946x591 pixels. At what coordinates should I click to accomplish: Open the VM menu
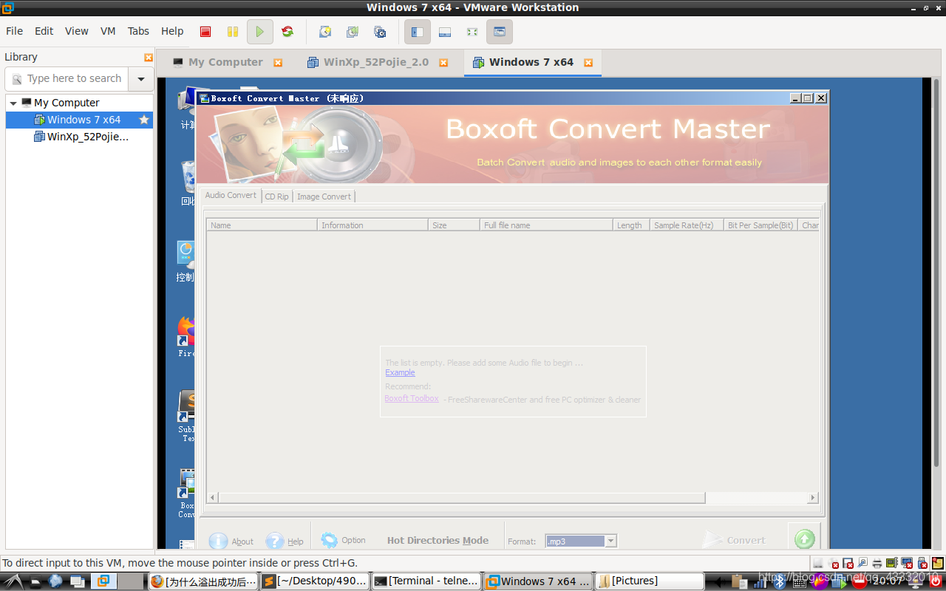click(x=108, y=31)
